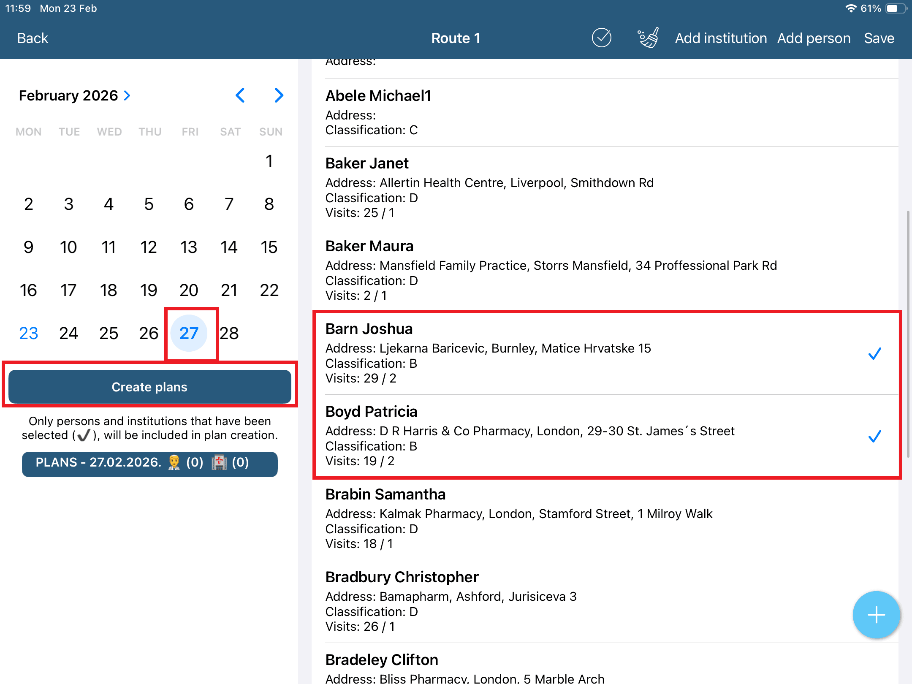This screenshot has width=912, height=684.
Task: Uncheck Boyd Patricia checkmark
Action: pos(874,436)
